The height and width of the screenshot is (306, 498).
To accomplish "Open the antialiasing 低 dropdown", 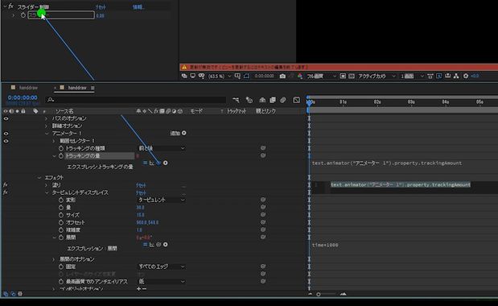I will [x=162, y=282].
